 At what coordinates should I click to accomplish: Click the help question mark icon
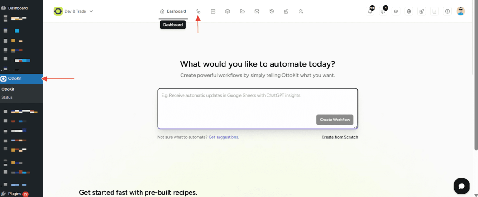coord(448,12)
